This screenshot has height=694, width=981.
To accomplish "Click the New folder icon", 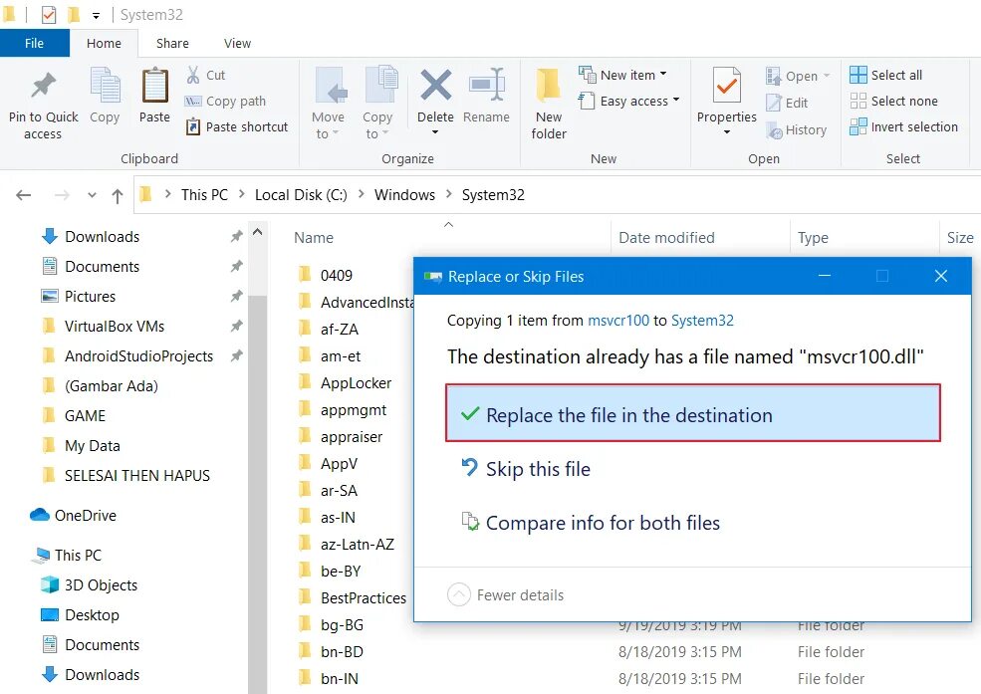I will click(x=549, y=85).
